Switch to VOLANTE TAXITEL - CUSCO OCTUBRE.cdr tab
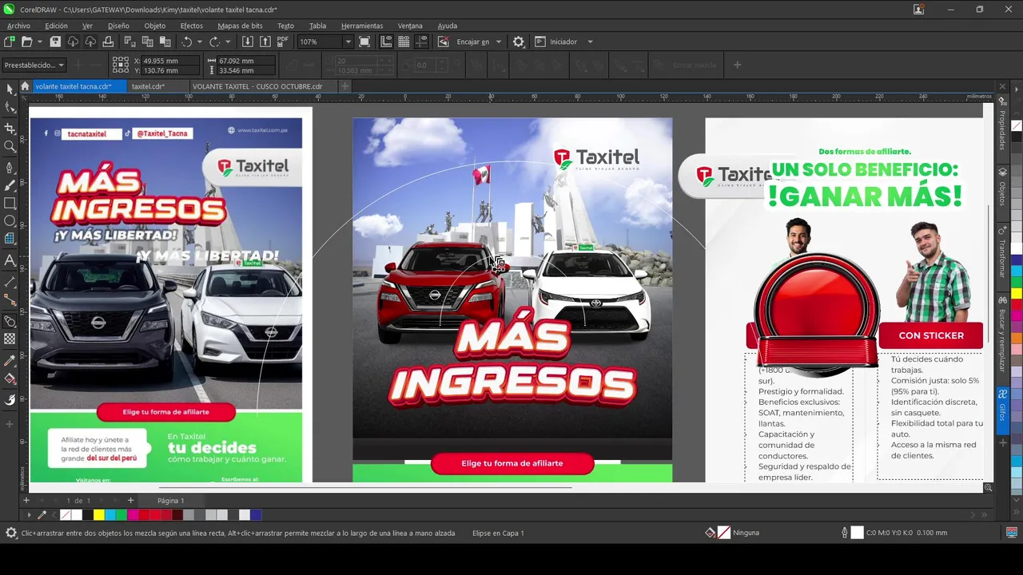The image size is (1023, 575). point(257,86)
